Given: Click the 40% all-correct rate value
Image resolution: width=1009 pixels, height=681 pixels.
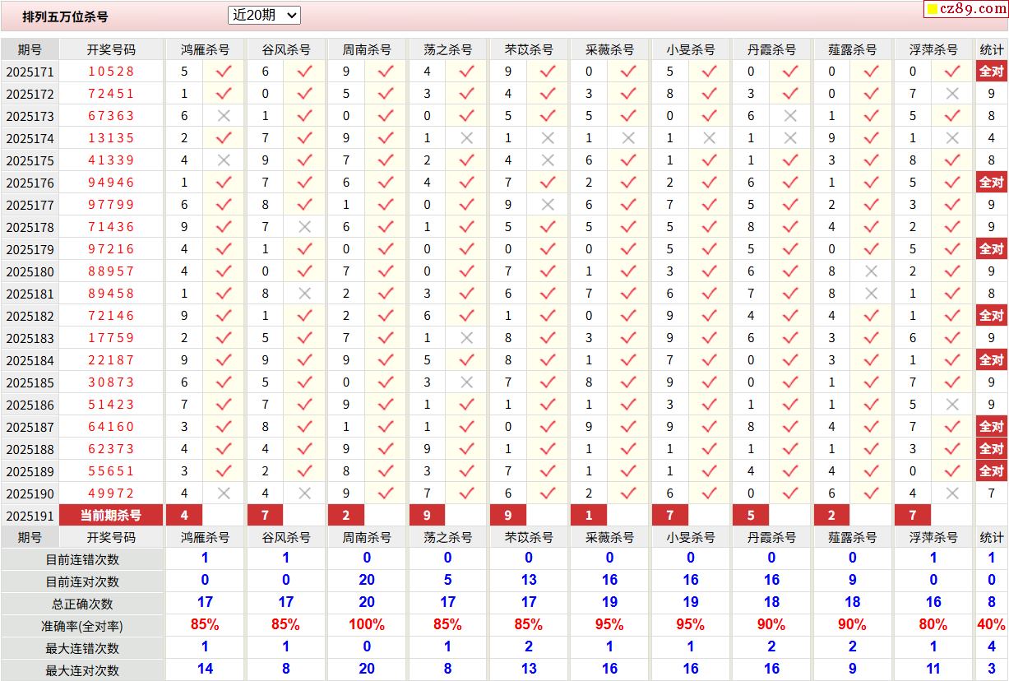Looking at the screenshot, I should coord(991,625).
